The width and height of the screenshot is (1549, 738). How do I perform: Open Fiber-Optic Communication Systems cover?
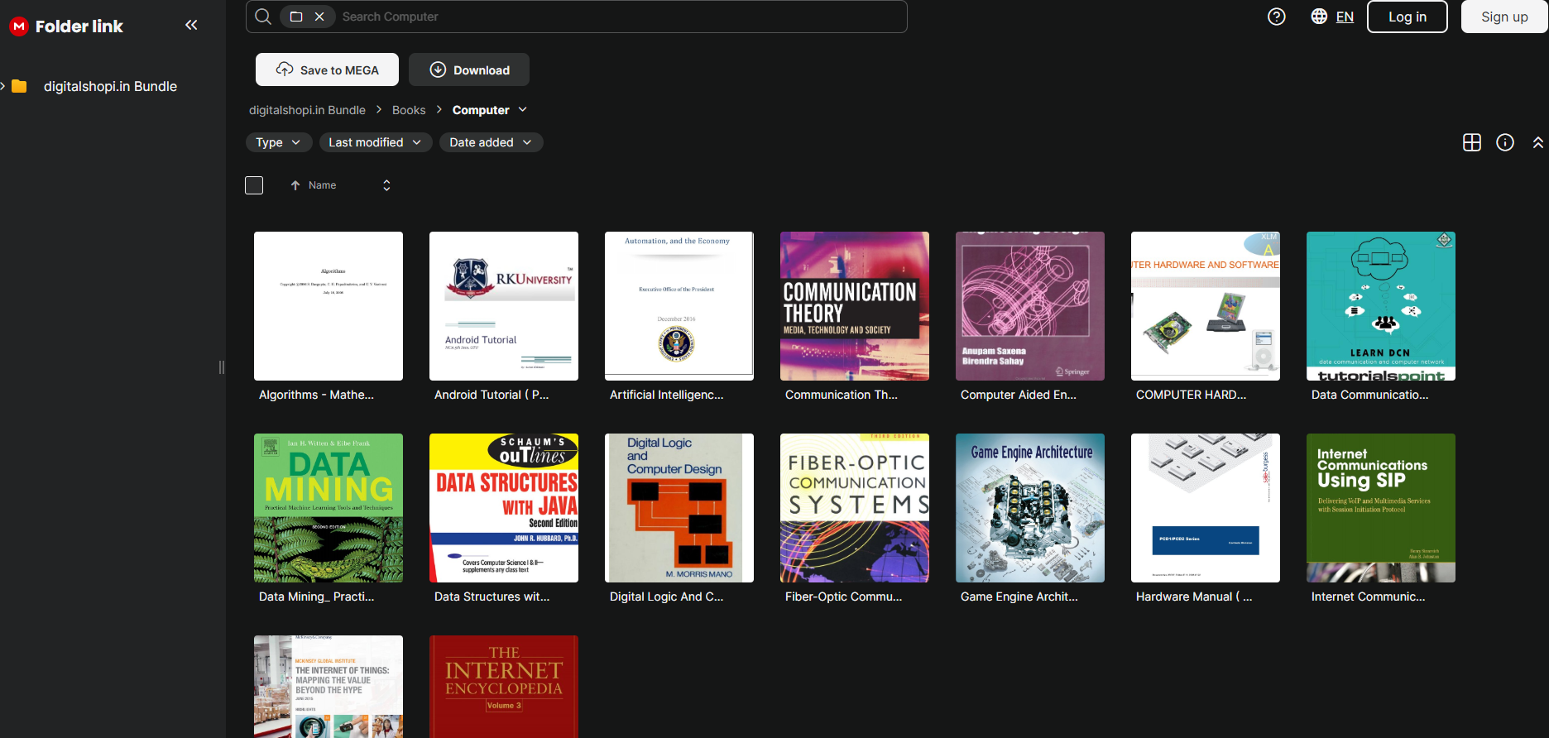(x=855, y=508)
